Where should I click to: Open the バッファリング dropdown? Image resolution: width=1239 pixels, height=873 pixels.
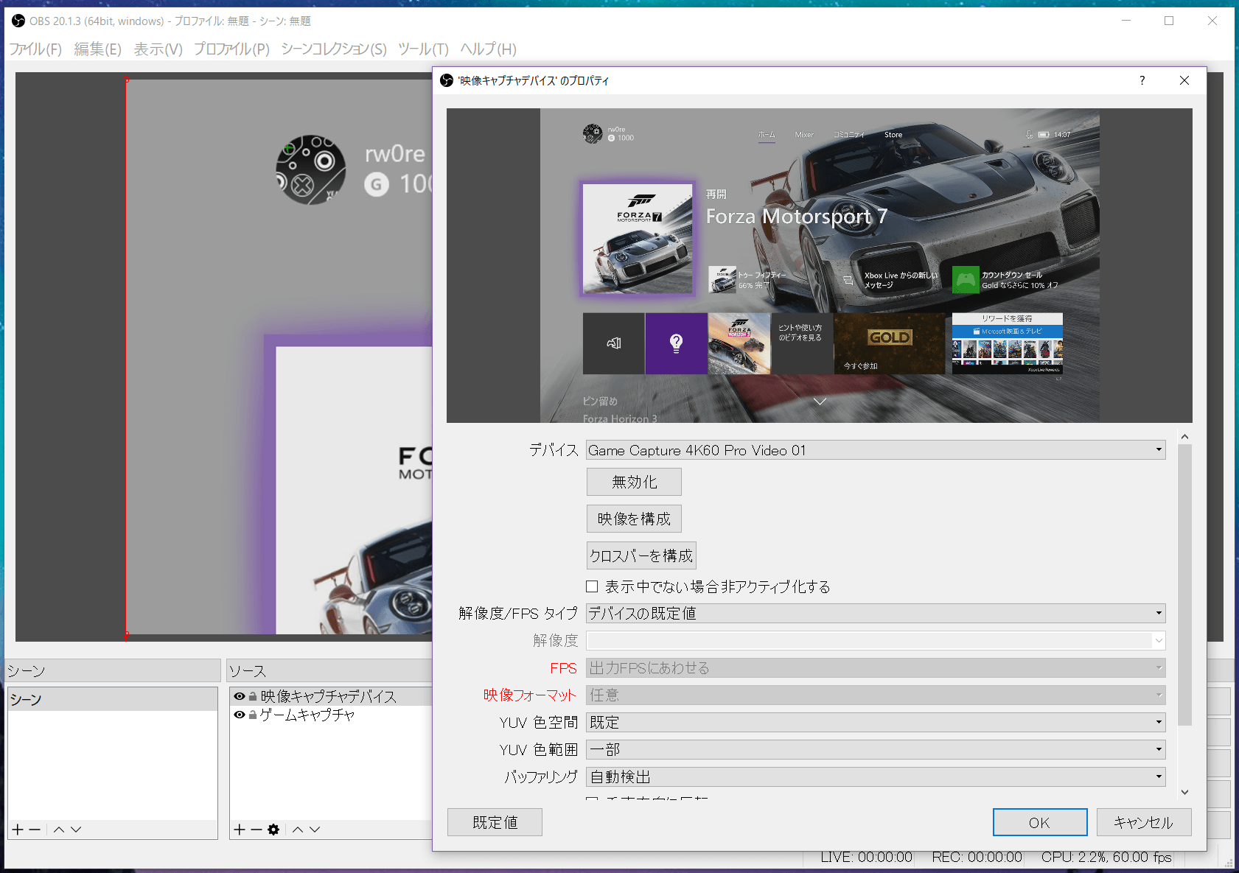click(x=876, y=776)
